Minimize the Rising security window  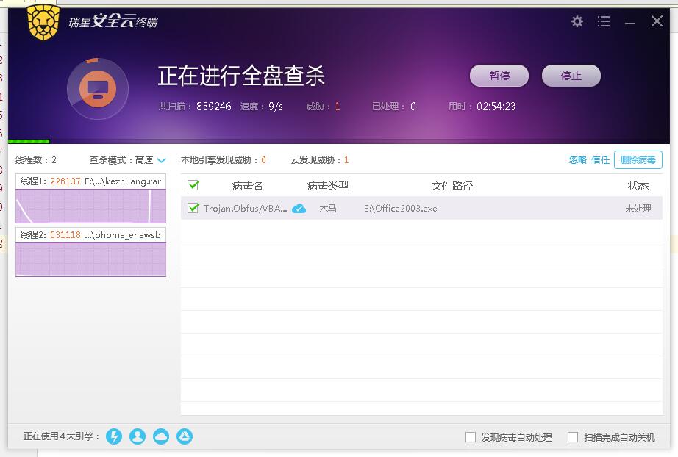(x=630, y=23)
